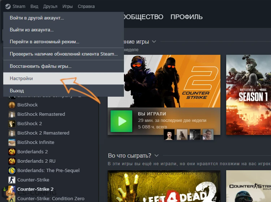The height and width of the screenshot is (202, 271).
Task: Click the Steam logo icon in menu bar
Action: (8, 6)
